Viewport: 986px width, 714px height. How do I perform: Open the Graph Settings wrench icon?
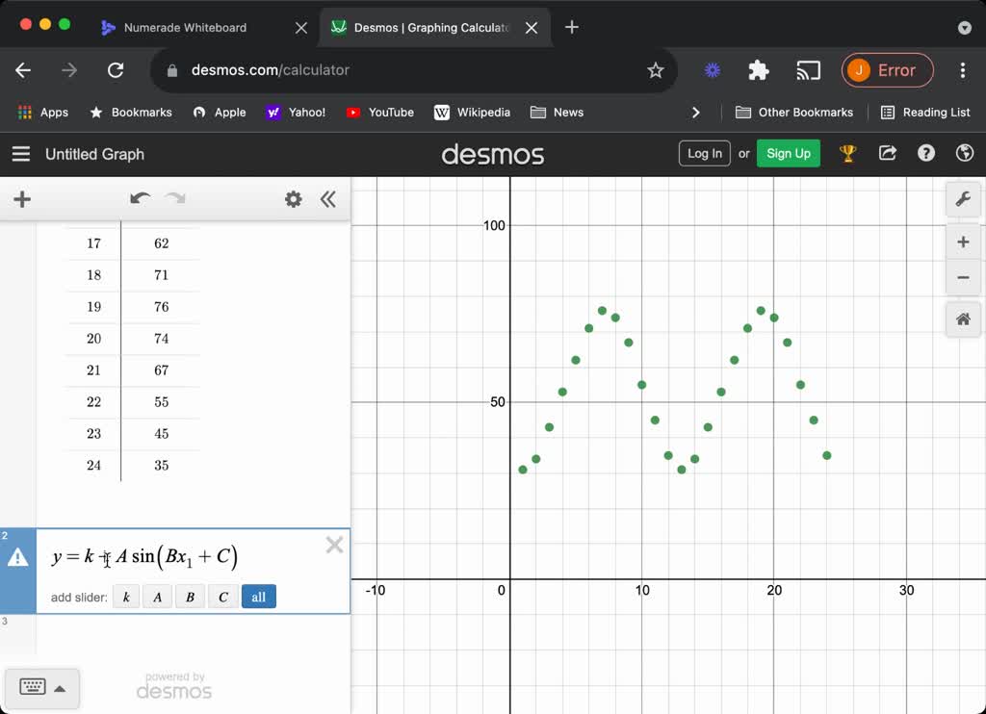[962, 199]
